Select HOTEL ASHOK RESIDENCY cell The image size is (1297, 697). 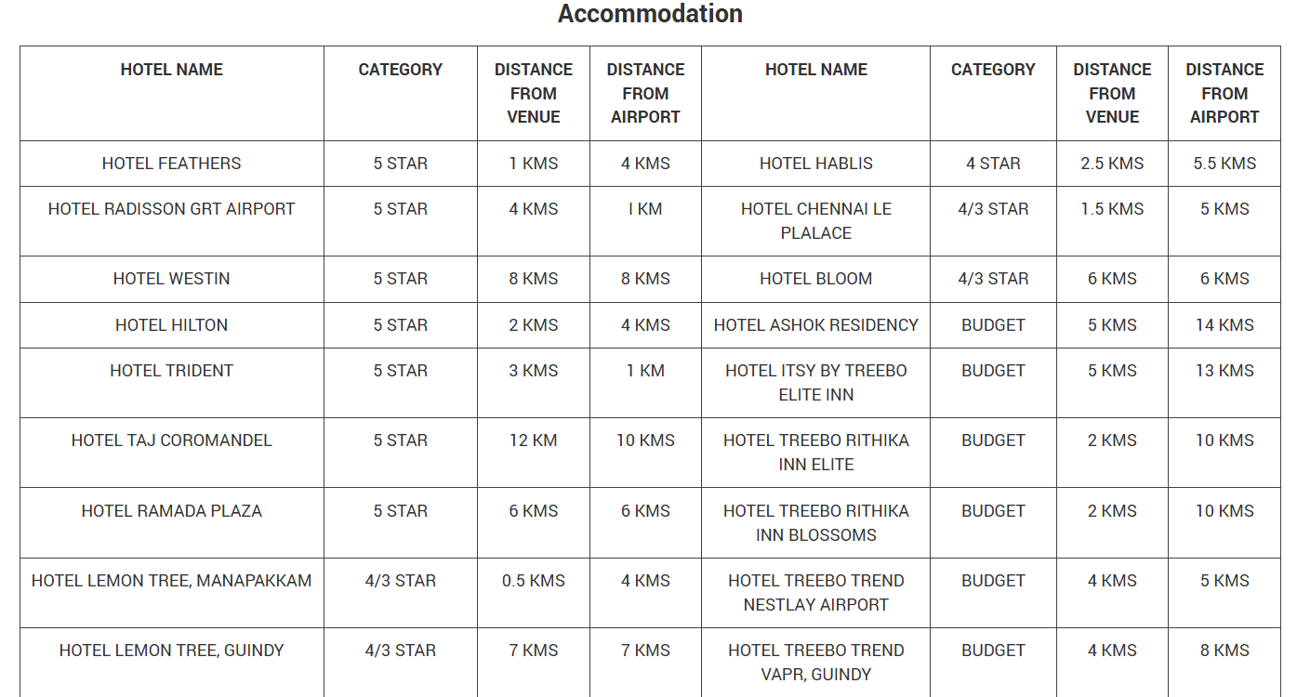pos(816,325)
